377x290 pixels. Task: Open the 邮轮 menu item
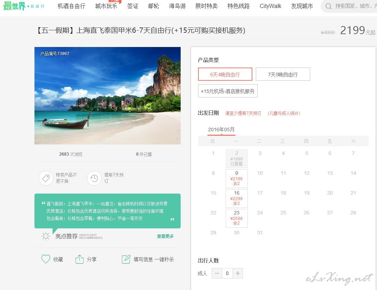154,6
